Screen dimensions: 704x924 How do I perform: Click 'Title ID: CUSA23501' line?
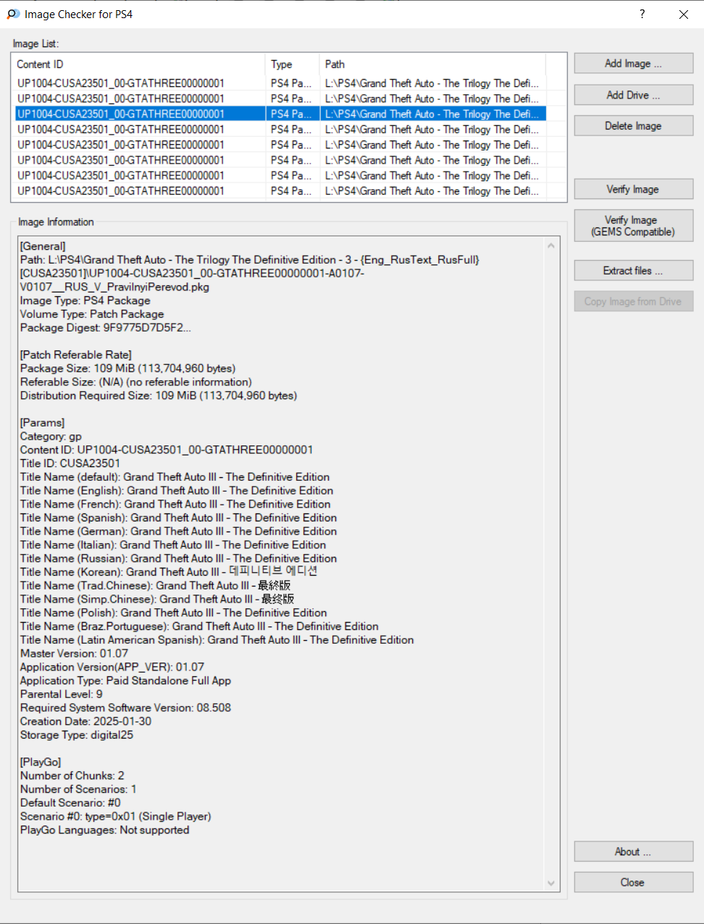pos(70,463)
